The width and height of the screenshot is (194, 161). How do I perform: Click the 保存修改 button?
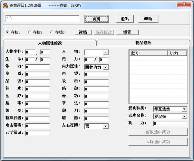coord(104,32)
